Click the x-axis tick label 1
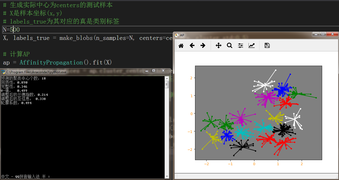The width and height of the screenshot is (339, 180). (x=278, y=164)
